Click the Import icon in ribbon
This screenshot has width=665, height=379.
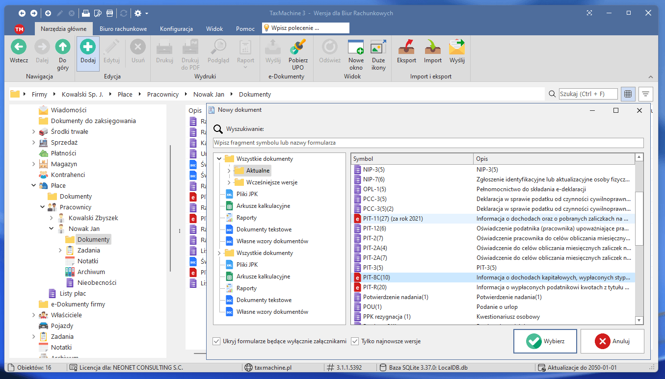[432, 47]
